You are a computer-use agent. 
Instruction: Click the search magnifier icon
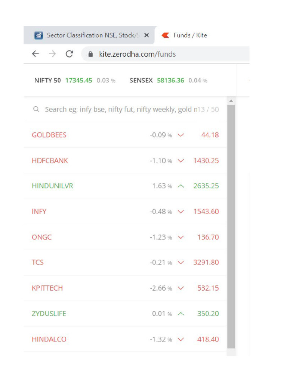coord(36,110)
